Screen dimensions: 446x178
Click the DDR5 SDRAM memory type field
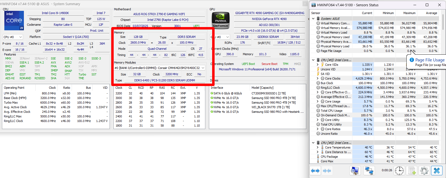(186, 37)
